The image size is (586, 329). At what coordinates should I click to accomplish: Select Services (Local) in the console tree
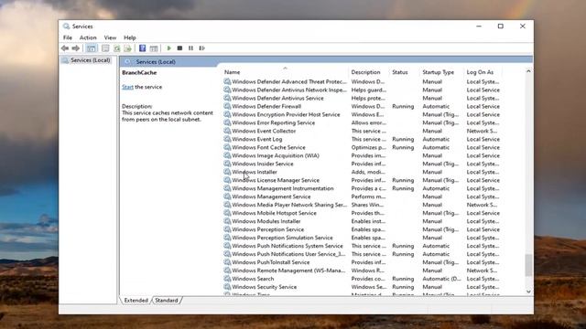90,60
